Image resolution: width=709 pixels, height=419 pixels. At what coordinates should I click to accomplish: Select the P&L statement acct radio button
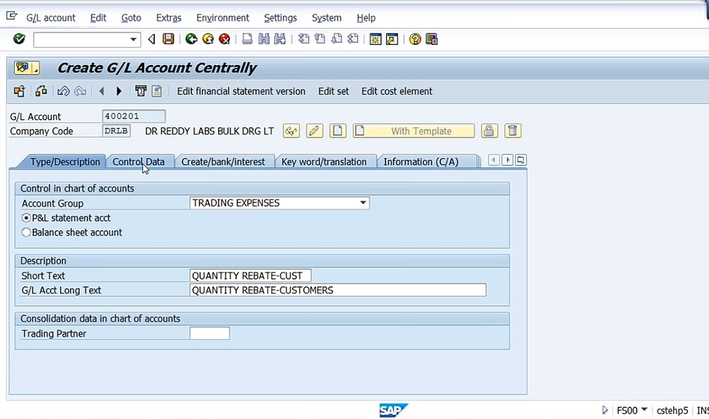pos(26,218)
